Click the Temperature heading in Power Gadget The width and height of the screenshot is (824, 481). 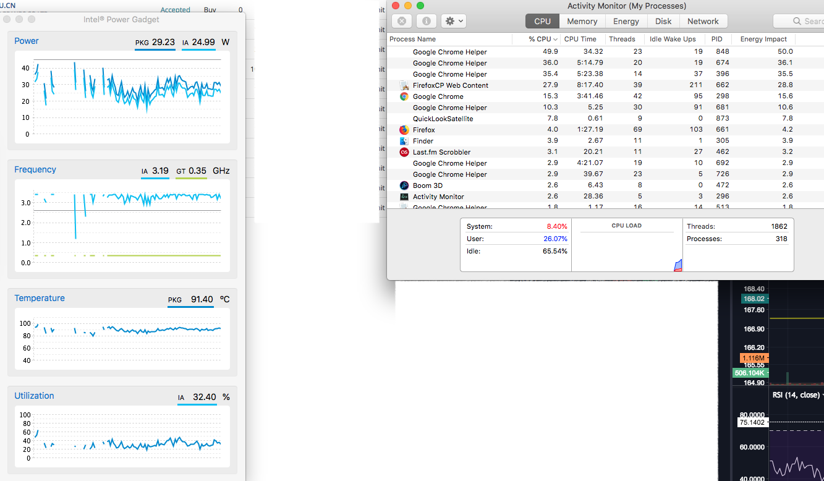click(x=40, y=298)
